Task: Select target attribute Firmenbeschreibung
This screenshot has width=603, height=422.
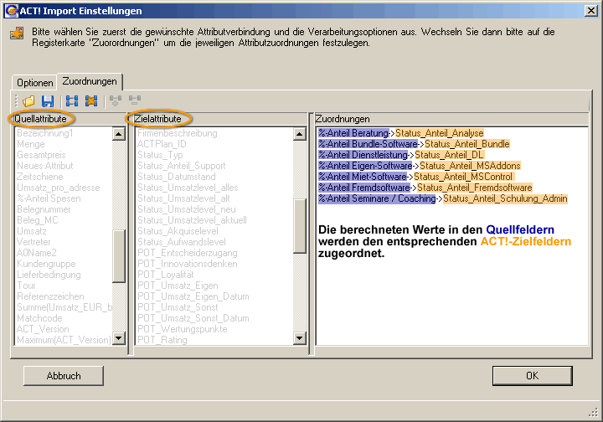Action: coord(178,133)
